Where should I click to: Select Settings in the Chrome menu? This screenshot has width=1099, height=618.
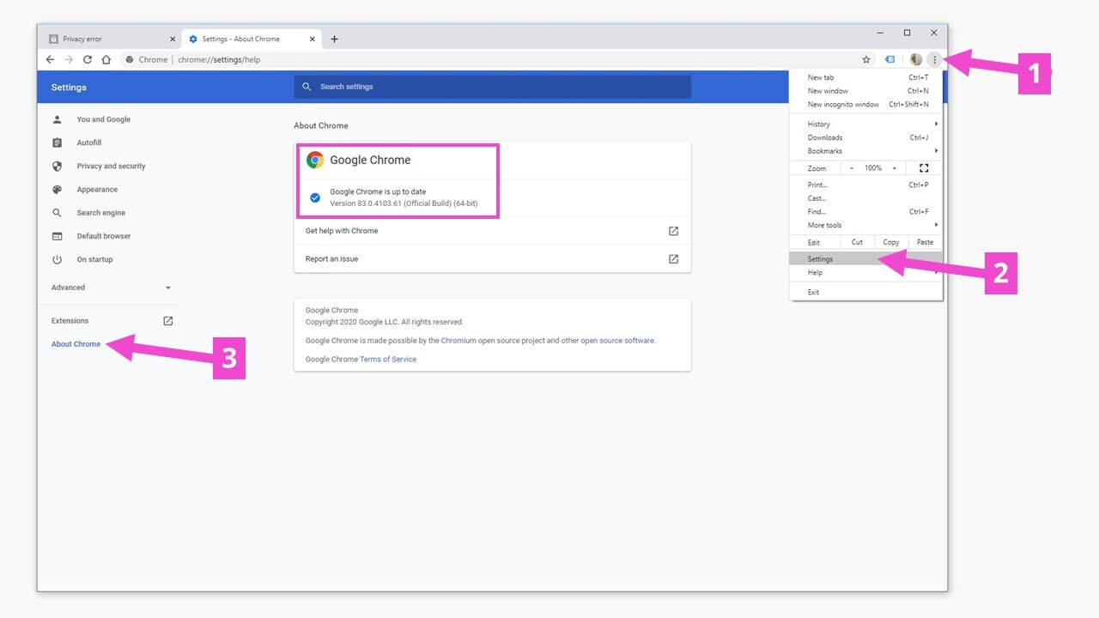[821, 258]
